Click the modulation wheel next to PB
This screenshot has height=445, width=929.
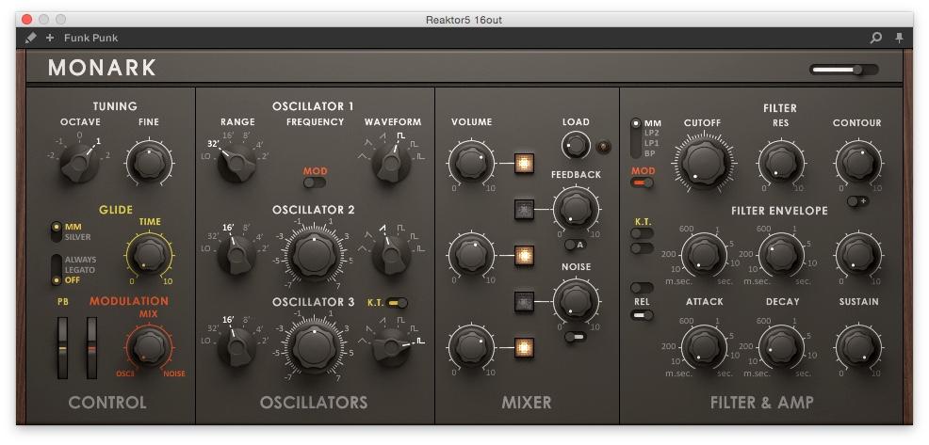[91, 347]
